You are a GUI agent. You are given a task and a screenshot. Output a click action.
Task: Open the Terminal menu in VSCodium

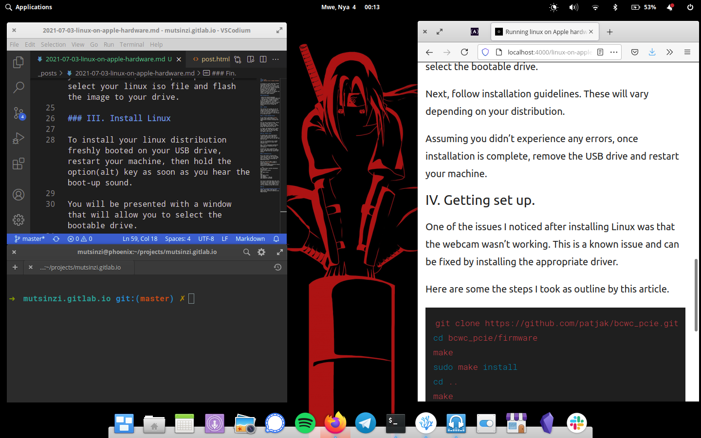tap(132, 44)
